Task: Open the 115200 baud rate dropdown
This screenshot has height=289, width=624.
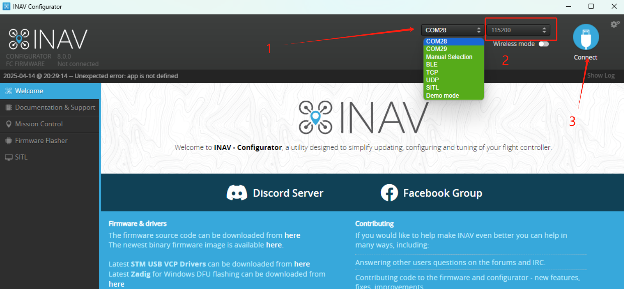Action: tap(518, 30)
